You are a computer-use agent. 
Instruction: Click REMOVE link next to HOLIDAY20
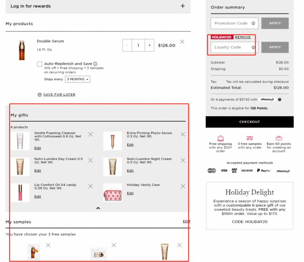click(242, 37)
